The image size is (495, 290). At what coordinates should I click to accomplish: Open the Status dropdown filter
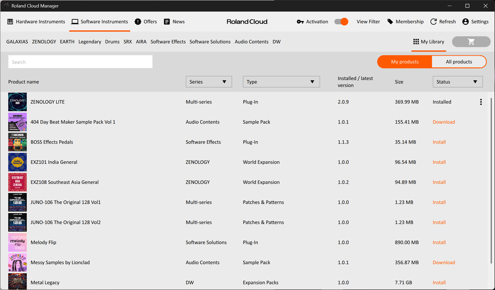[457, 82]
